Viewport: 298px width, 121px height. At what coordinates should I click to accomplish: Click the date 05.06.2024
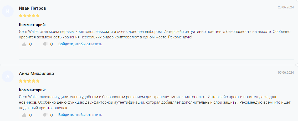click(286, 73)
